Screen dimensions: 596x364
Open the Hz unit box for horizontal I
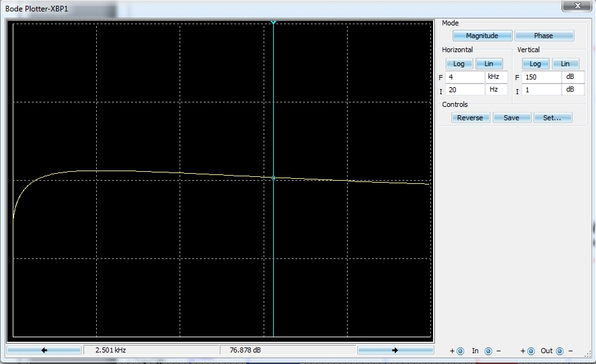[496, 90]
